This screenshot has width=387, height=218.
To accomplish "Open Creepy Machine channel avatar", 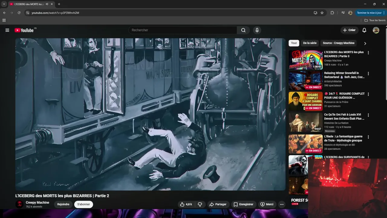I will (x=19, y=204).
